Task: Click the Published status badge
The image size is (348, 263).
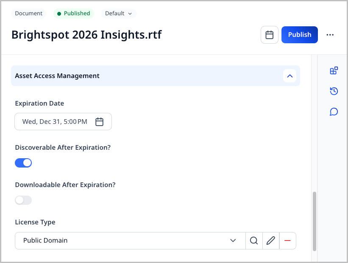Action: click(74, 14)
